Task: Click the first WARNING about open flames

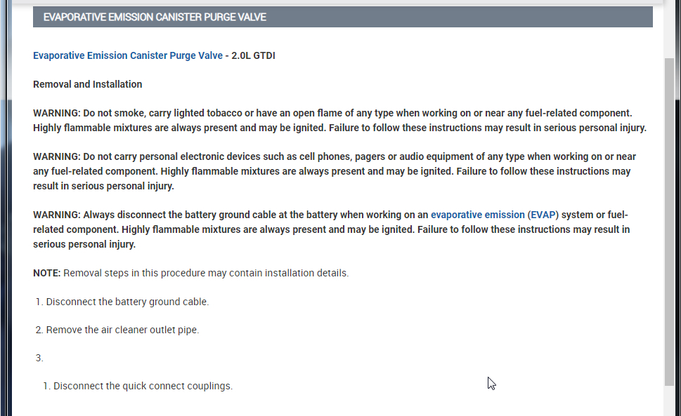Action: tap(339, 120)
